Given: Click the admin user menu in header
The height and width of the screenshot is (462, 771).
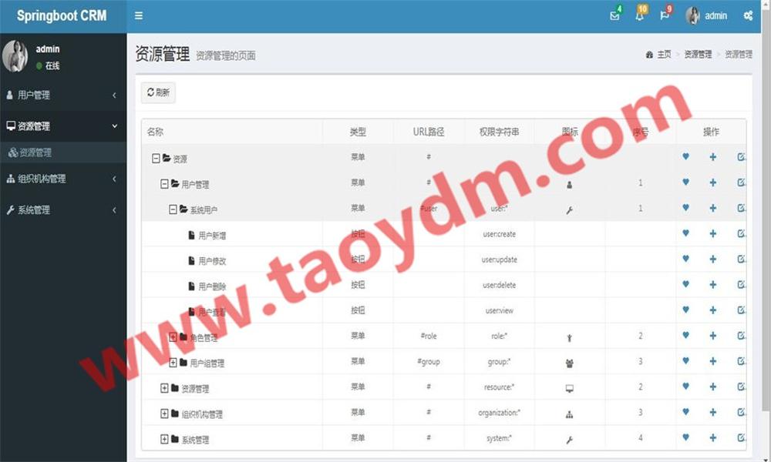Looking at the screenshot, I should (x=706, y=15).
